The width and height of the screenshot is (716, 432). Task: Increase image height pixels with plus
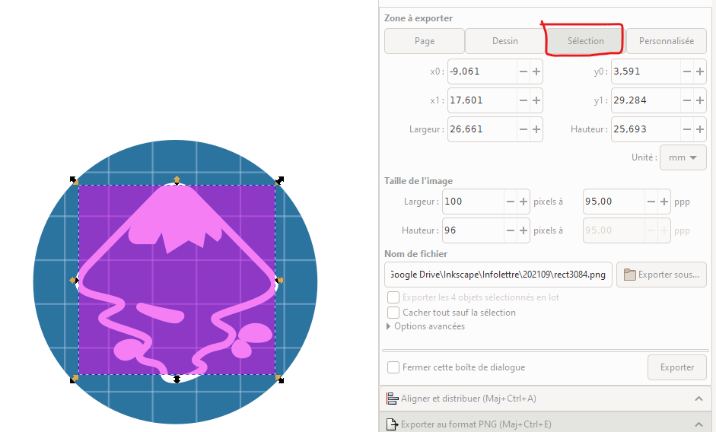[x=523, y=230]
